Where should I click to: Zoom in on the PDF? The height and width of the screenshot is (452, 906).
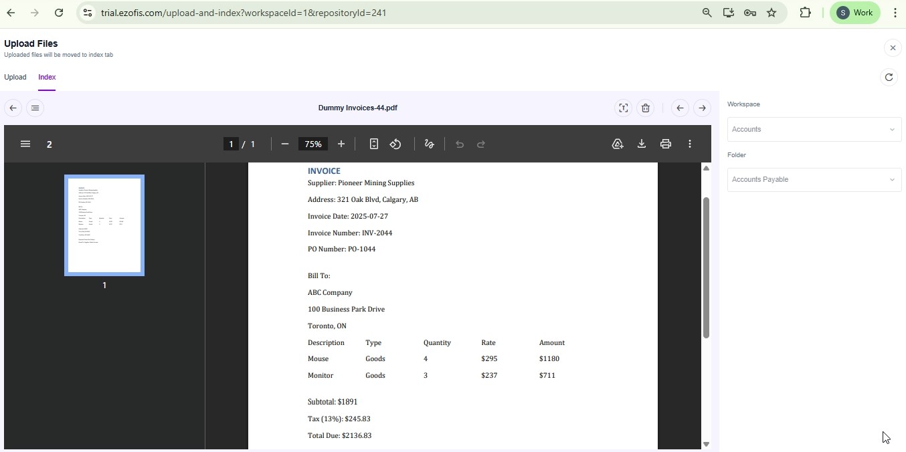pos(341,144)
